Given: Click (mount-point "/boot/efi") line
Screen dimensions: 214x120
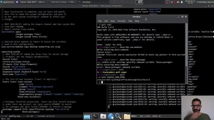Looking at the screenshot, I should pos(147,9).
